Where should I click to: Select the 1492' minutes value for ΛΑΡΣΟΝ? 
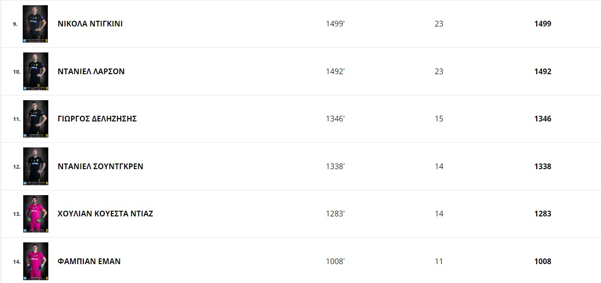pyautogui.click(x=335, y=71)
